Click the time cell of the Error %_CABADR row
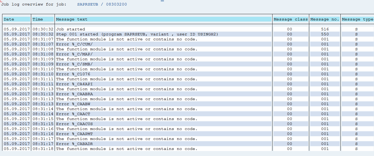 [43, 144]
